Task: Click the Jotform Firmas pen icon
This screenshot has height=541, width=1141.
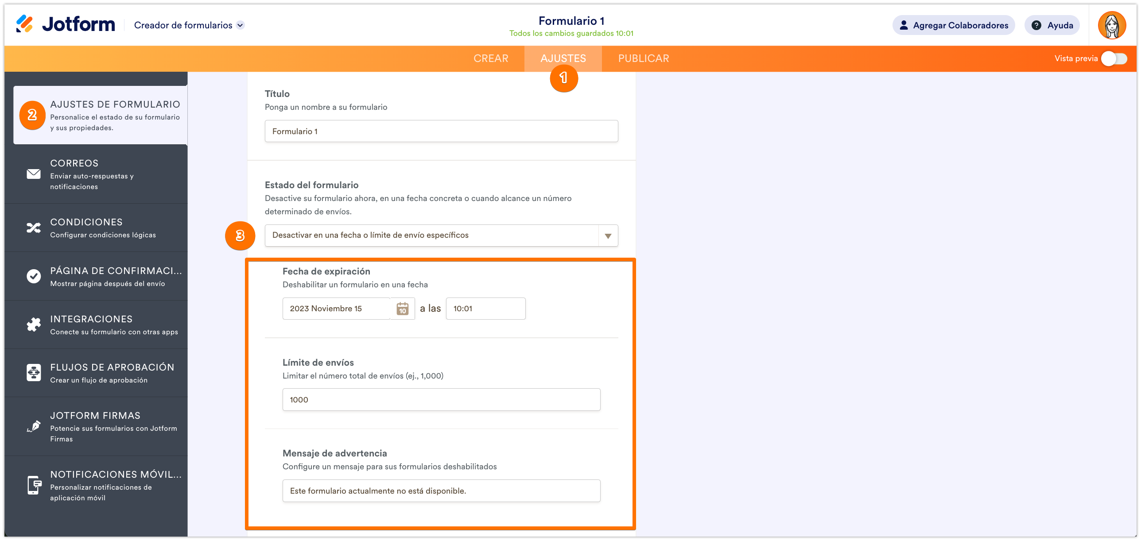Action: [34, 426]
